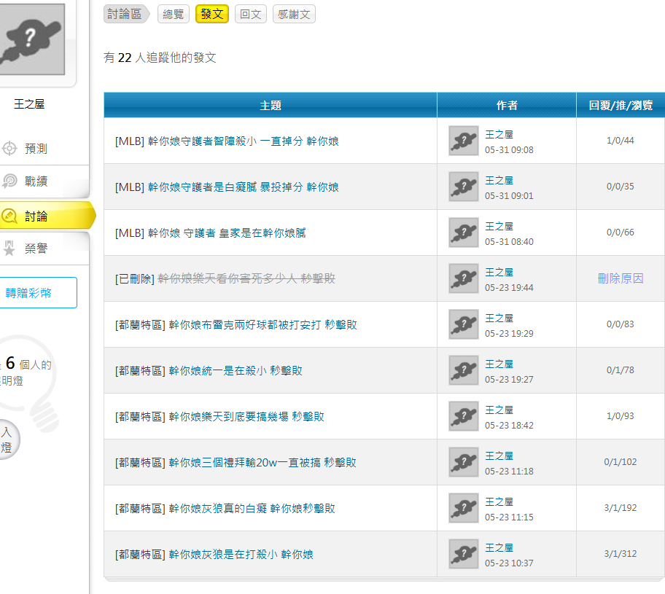This screenshot has width=665, height=594.
Task: Open the 都蘭特區 post from 05-23 11:18
Action: [x=262, y=463]
